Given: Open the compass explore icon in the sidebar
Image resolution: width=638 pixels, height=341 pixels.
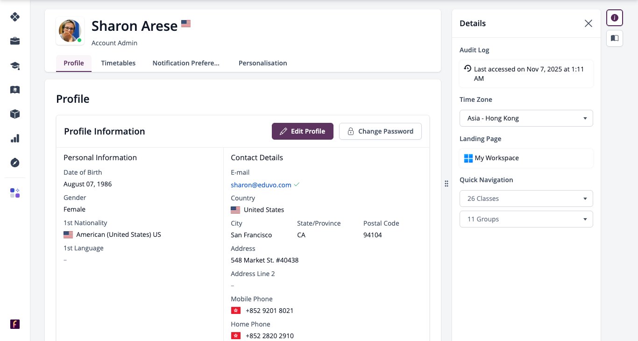Looking at the screenshot, I should click(x=15, y=163).
